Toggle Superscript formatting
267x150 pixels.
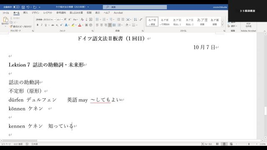[61, 25]
